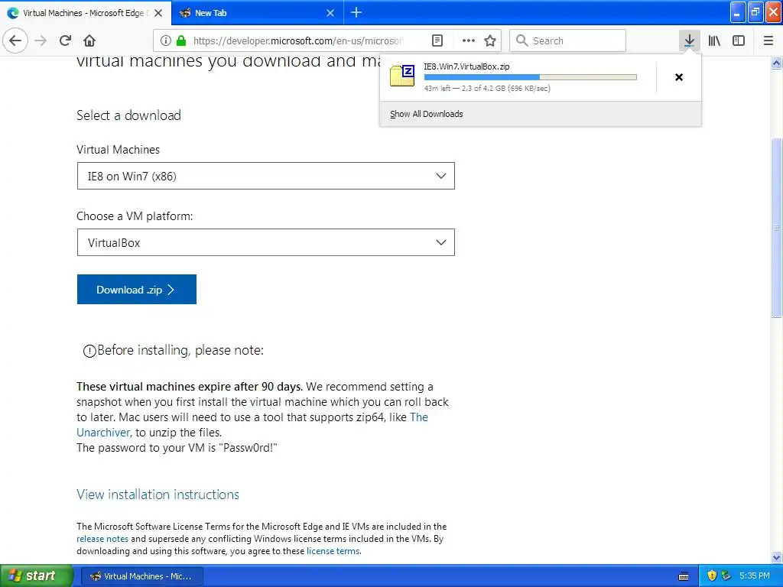Screen dimensions: 783x587
Task: Go back using the back arrow button
Action: 15,41
